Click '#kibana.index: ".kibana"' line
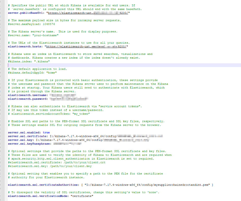 [29, 61]
